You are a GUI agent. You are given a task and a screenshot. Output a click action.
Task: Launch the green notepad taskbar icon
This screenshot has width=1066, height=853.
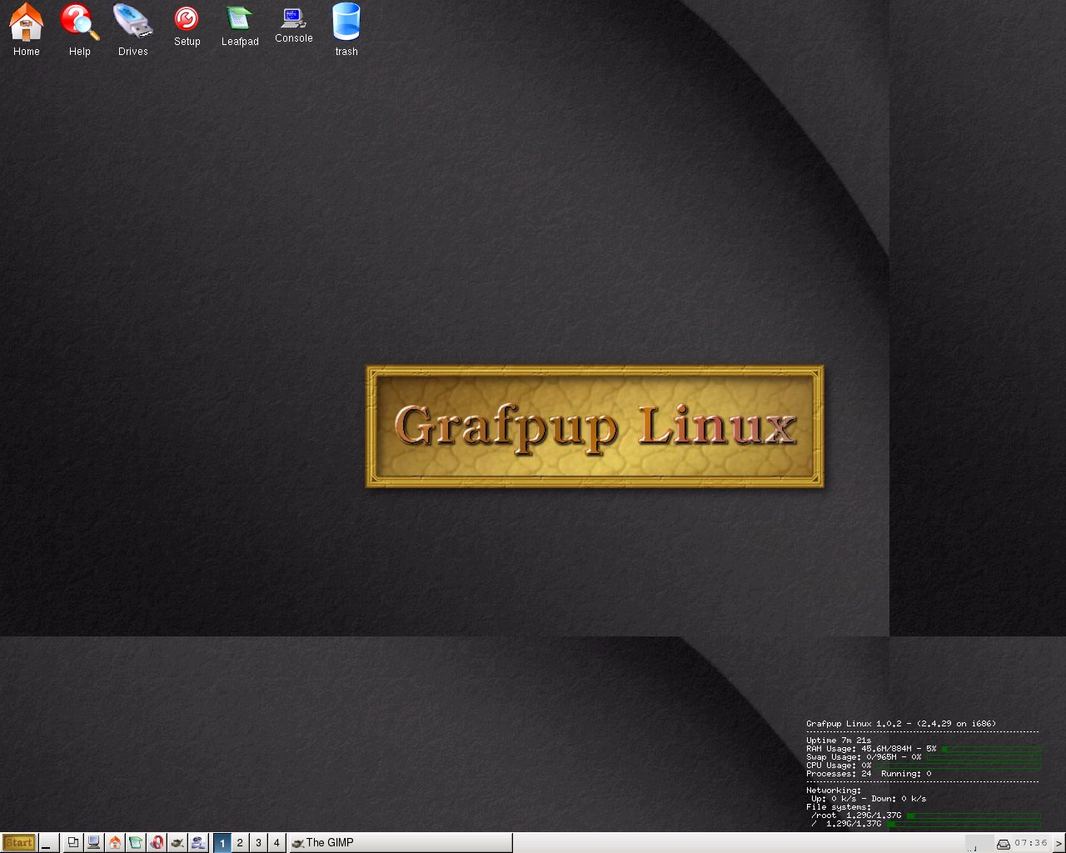tap(136, 843)
